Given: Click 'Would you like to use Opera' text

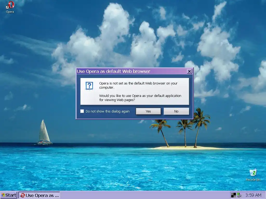Looking at the screenshot, I should coord(140,98).
